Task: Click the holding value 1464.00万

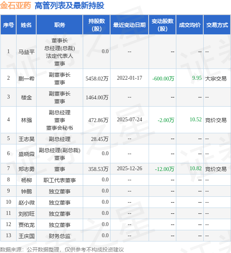Action: click(97, 97)
